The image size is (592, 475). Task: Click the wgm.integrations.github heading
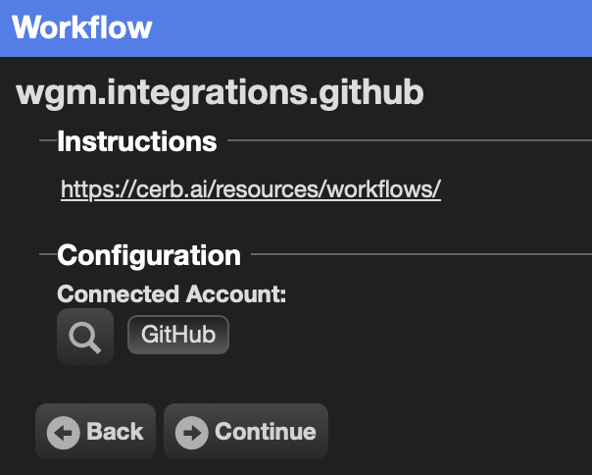coord(220,92)
